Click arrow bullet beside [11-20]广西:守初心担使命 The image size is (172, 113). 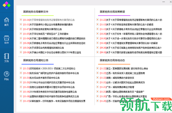[x=97, y=96]
